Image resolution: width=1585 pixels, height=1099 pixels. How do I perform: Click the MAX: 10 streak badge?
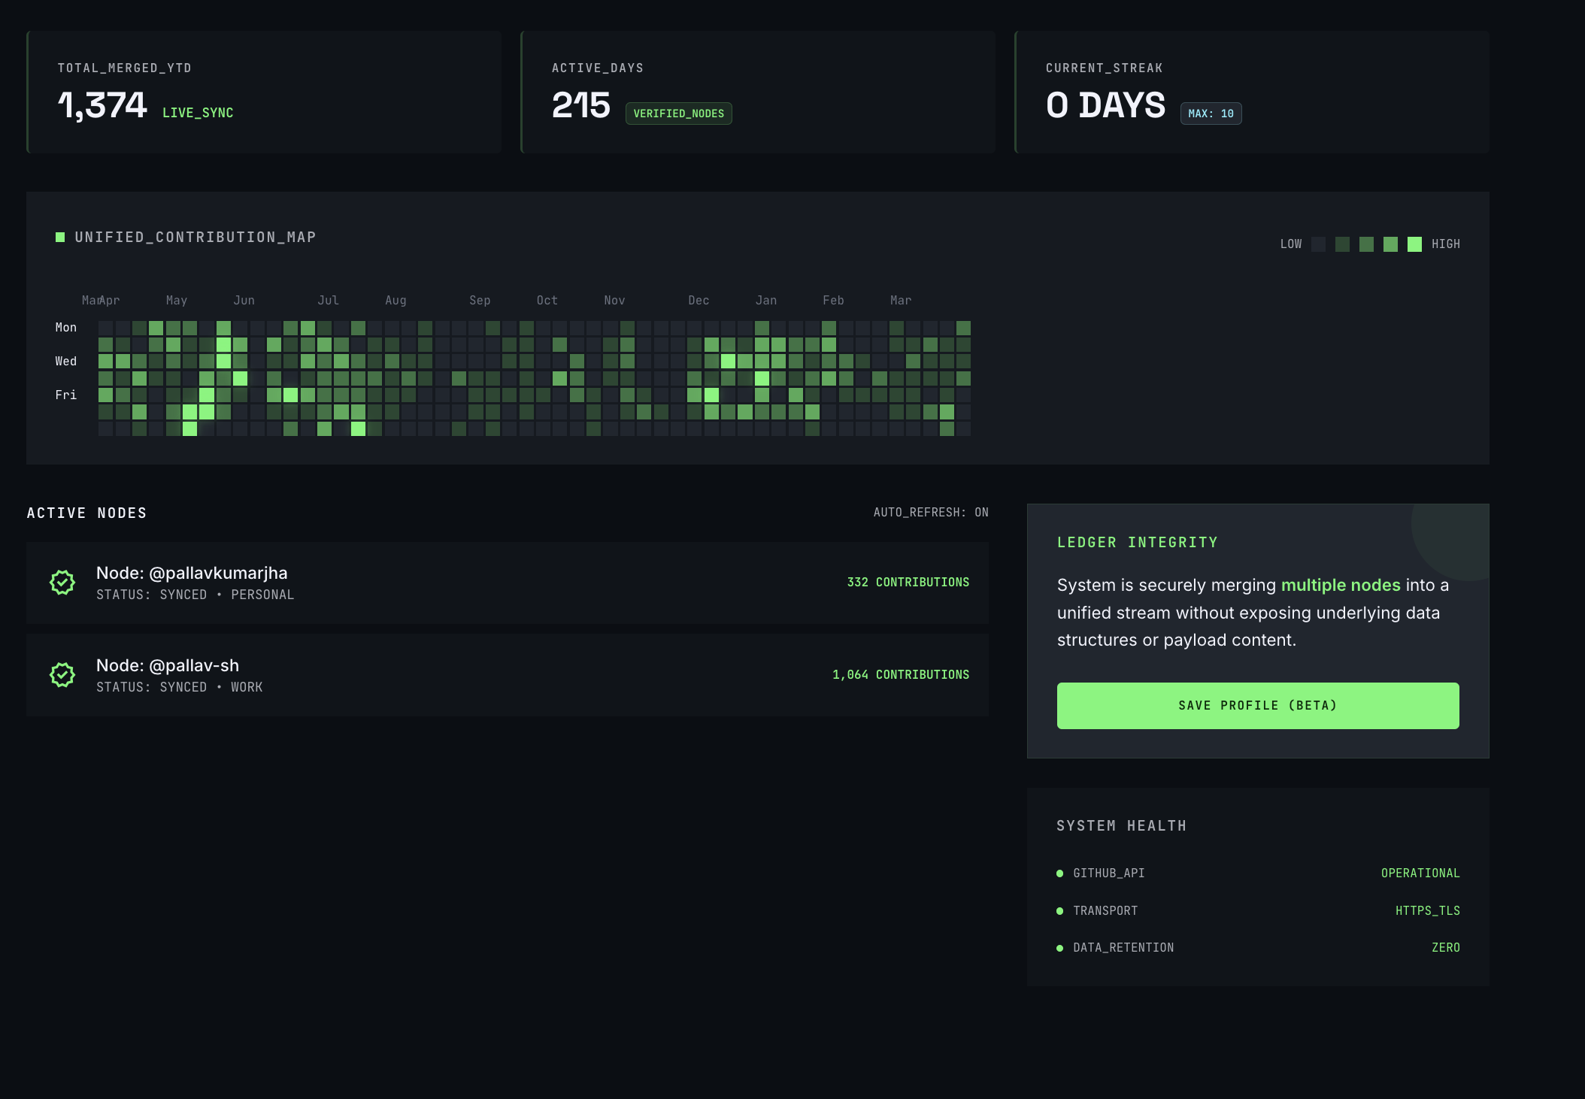(x=1211, y=114)
